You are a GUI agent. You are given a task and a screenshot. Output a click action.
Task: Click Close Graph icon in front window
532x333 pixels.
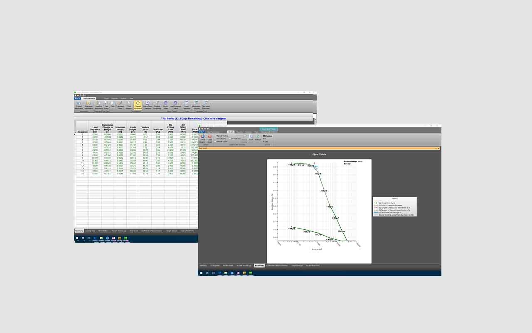tap(210, 139)
